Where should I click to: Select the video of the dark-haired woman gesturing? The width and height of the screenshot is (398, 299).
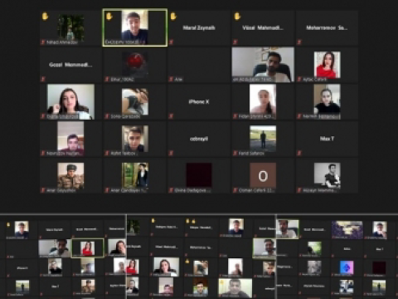70,101
